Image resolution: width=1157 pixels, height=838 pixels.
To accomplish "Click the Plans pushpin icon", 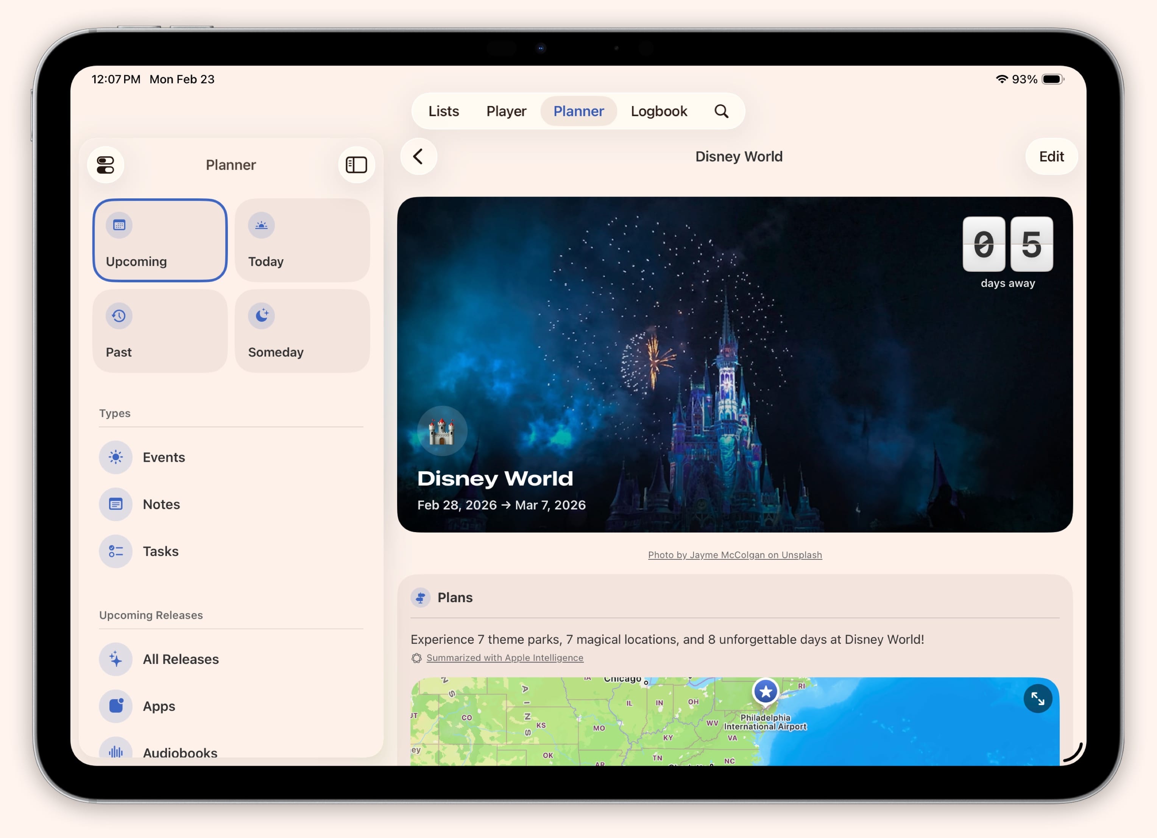I will point(420,597).
